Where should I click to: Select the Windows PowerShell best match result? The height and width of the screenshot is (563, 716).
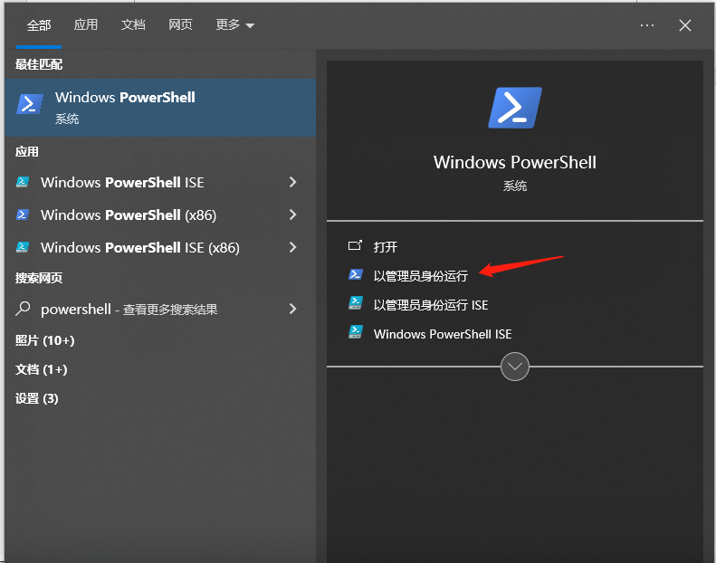[160, 108]
